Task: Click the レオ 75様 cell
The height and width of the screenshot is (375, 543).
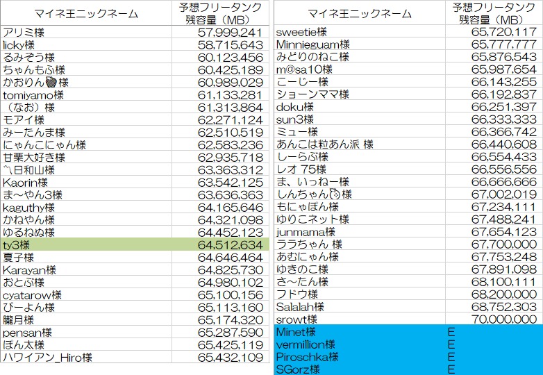Action: pyautogui.click(x=360, y=169)
